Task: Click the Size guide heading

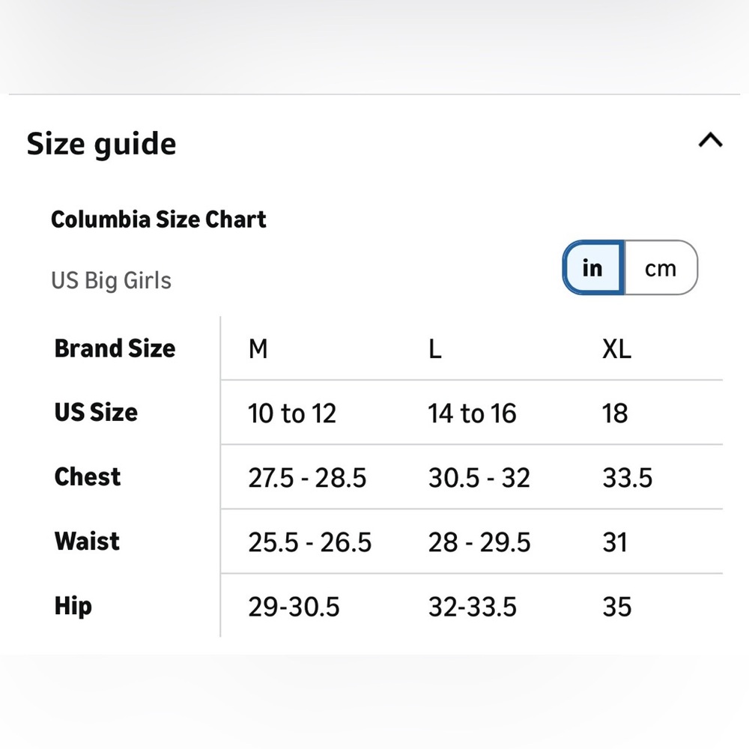Action: coord(101,144)
